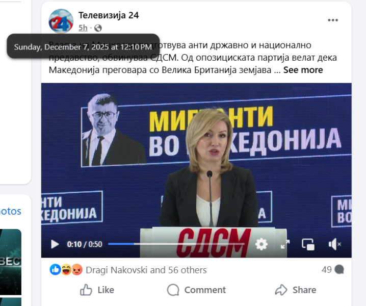366x306 pixels.
Task: Open picture-in-picture mini player
Action: pos(308,245)
